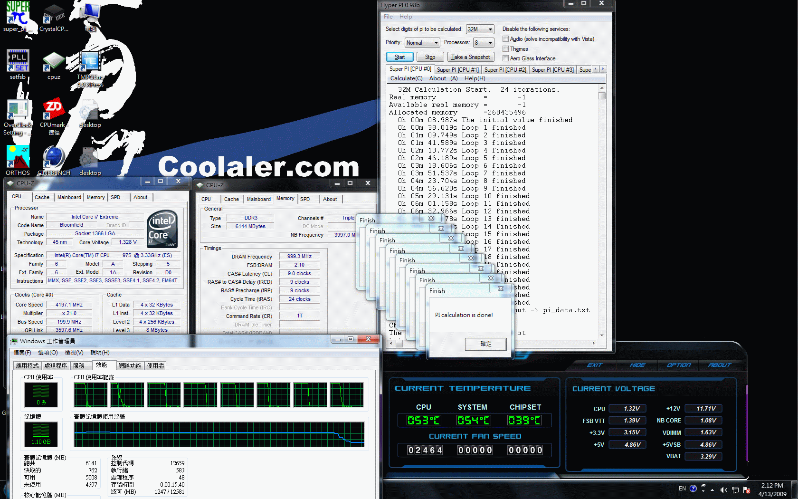
Task: Close the frontmost Finish dialog
Action: (501, 288)
